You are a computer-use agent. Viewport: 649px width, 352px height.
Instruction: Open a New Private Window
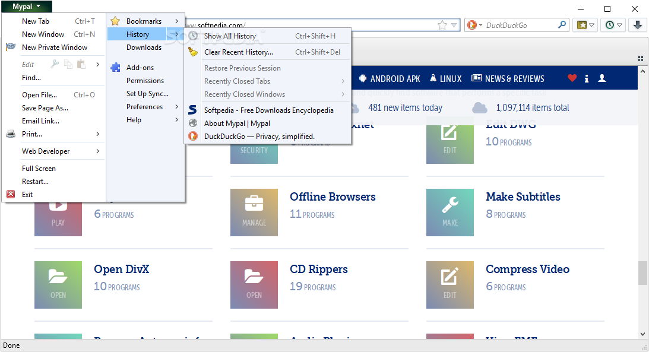[x=54, y=47]
